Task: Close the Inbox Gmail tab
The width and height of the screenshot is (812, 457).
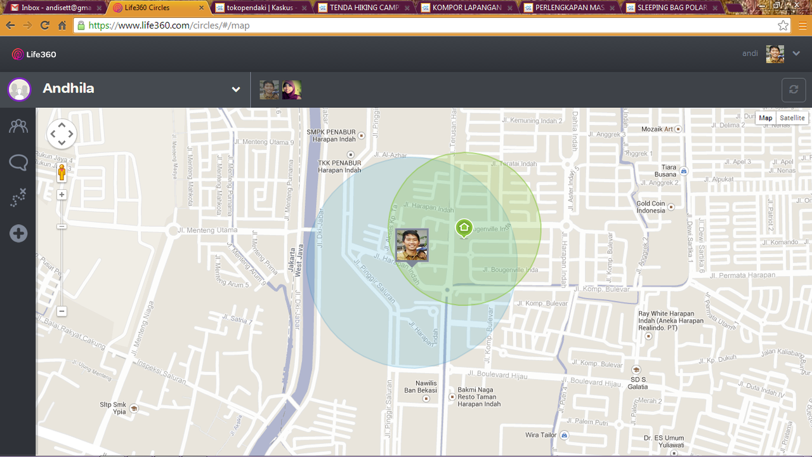Action: (x=99, y=8)
